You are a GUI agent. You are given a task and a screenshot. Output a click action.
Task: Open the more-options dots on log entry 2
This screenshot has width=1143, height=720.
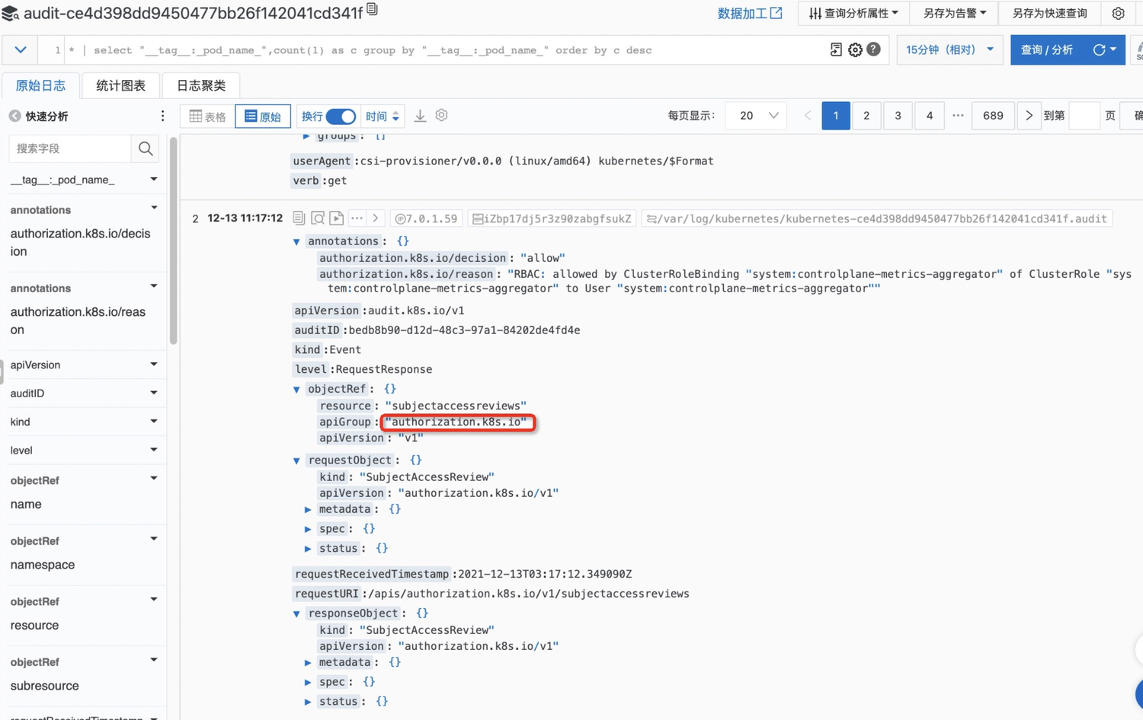357,218
